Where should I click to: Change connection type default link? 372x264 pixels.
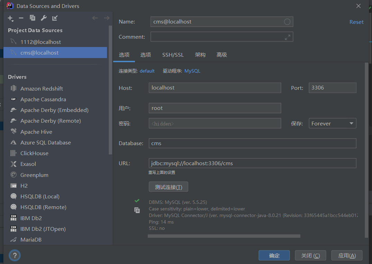147,71
